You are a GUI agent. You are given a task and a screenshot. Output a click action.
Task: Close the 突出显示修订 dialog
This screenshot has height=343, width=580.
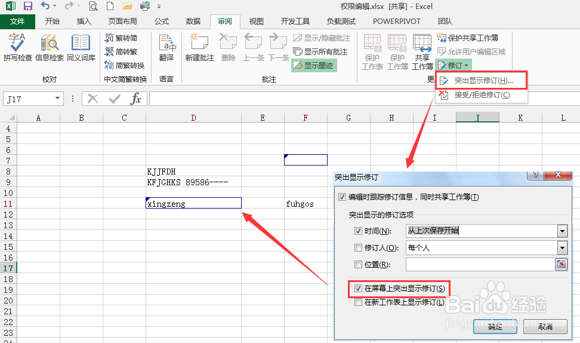pyautogui.click(x=558, y=175)
